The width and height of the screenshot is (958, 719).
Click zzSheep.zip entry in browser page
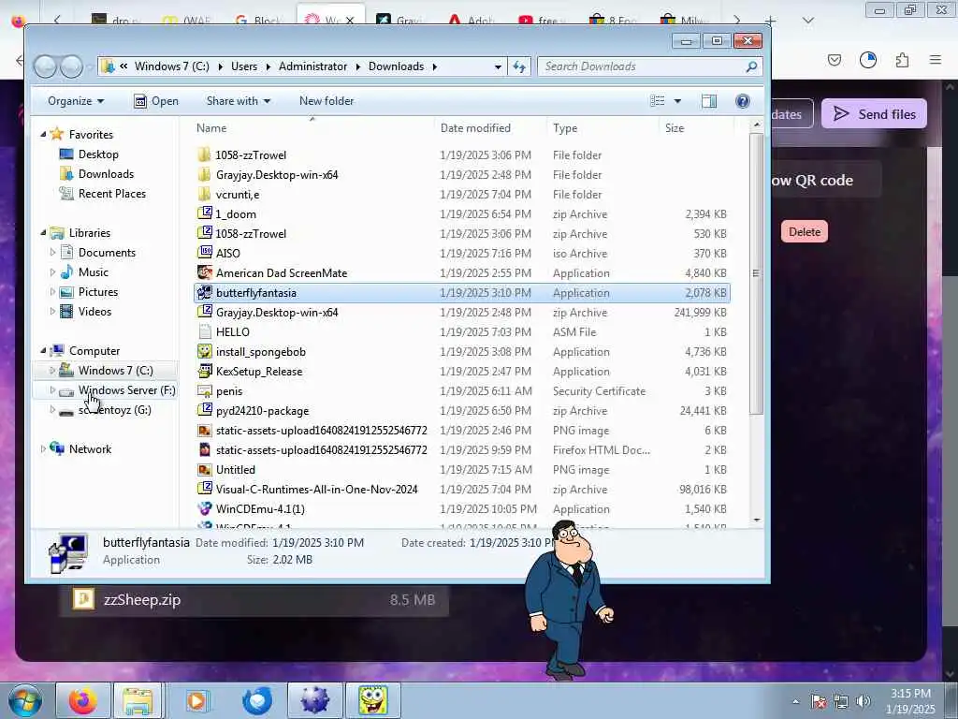[254, 600]
